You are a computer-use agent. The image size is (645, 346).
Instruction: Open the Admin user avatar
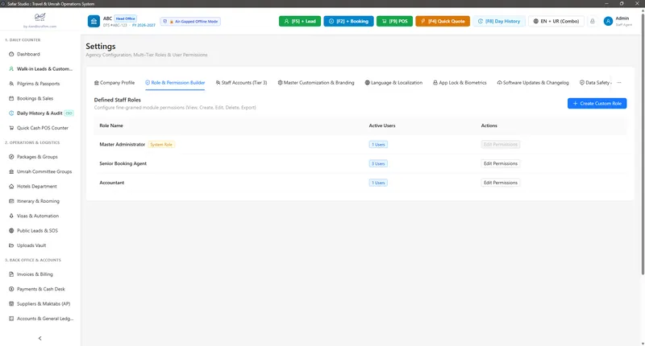point(608,22)
